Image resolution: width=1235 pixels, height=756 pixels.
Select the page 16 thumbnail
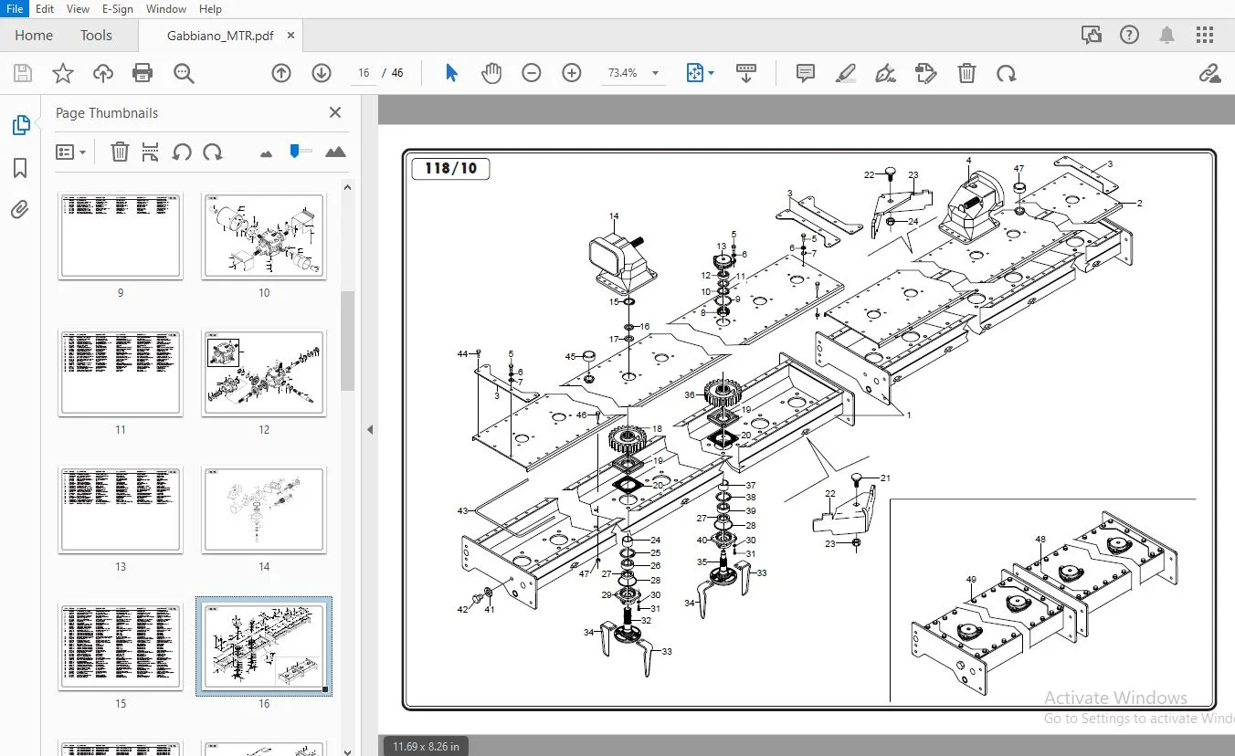click(x=264, y=646)
